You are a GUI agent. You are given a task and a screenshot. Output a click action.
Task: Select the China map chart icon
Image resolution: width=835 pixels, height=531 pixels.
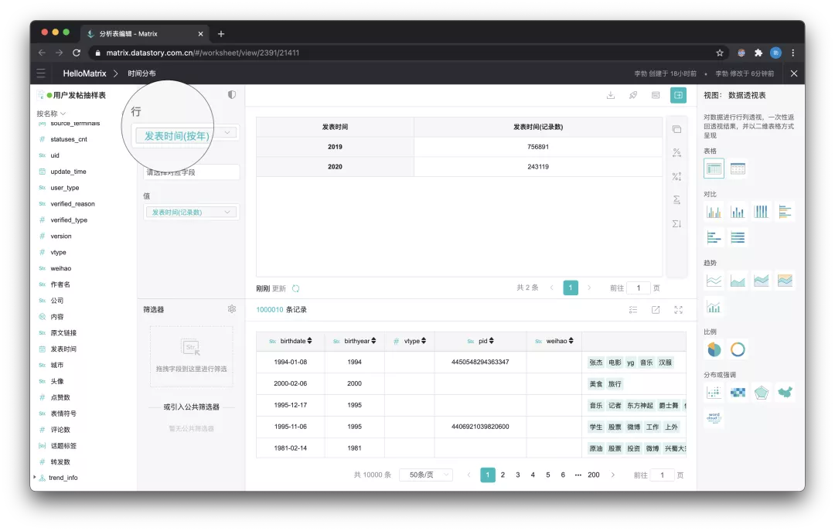point(785,393)
